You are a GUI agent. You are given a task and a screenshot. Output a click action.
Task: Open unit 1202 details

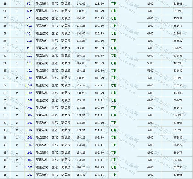tap(29, 145)
